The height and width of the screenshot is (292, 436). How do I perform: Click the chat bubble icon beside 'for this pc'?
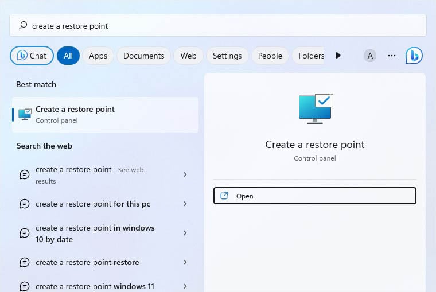25,204
